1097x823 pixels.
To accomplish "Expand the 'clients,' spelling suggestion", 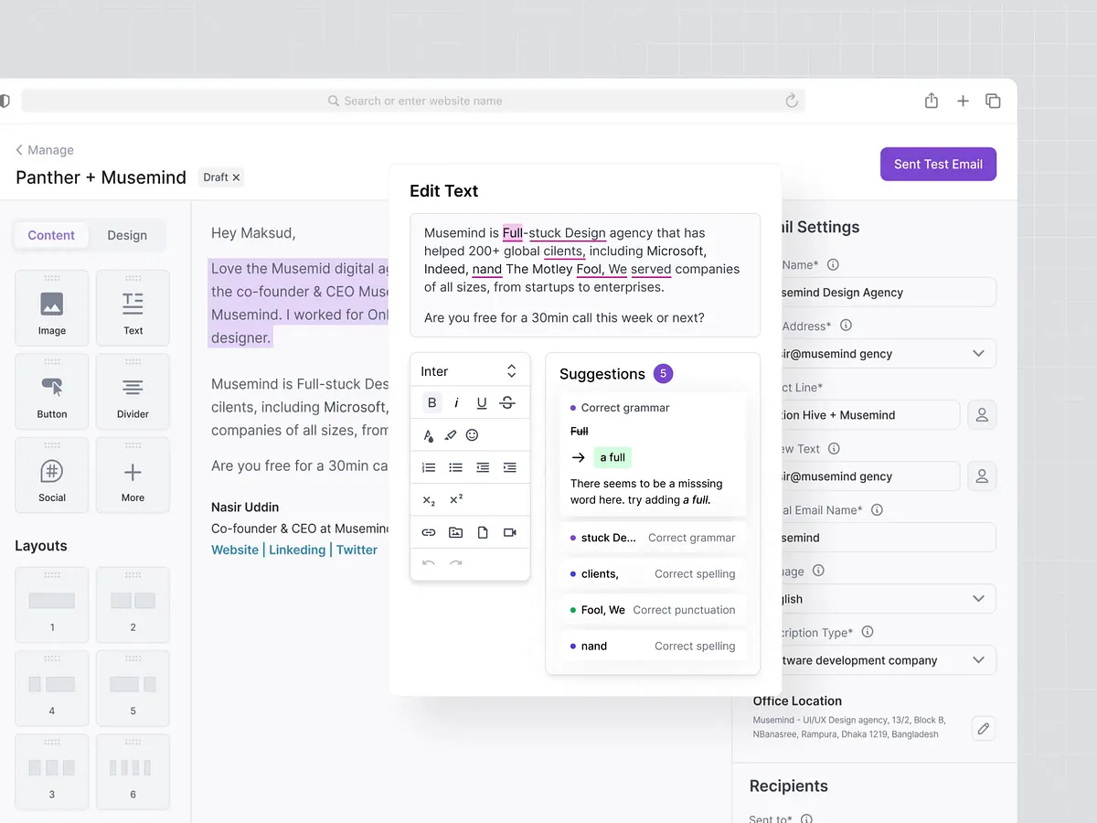I will point(653,574).
